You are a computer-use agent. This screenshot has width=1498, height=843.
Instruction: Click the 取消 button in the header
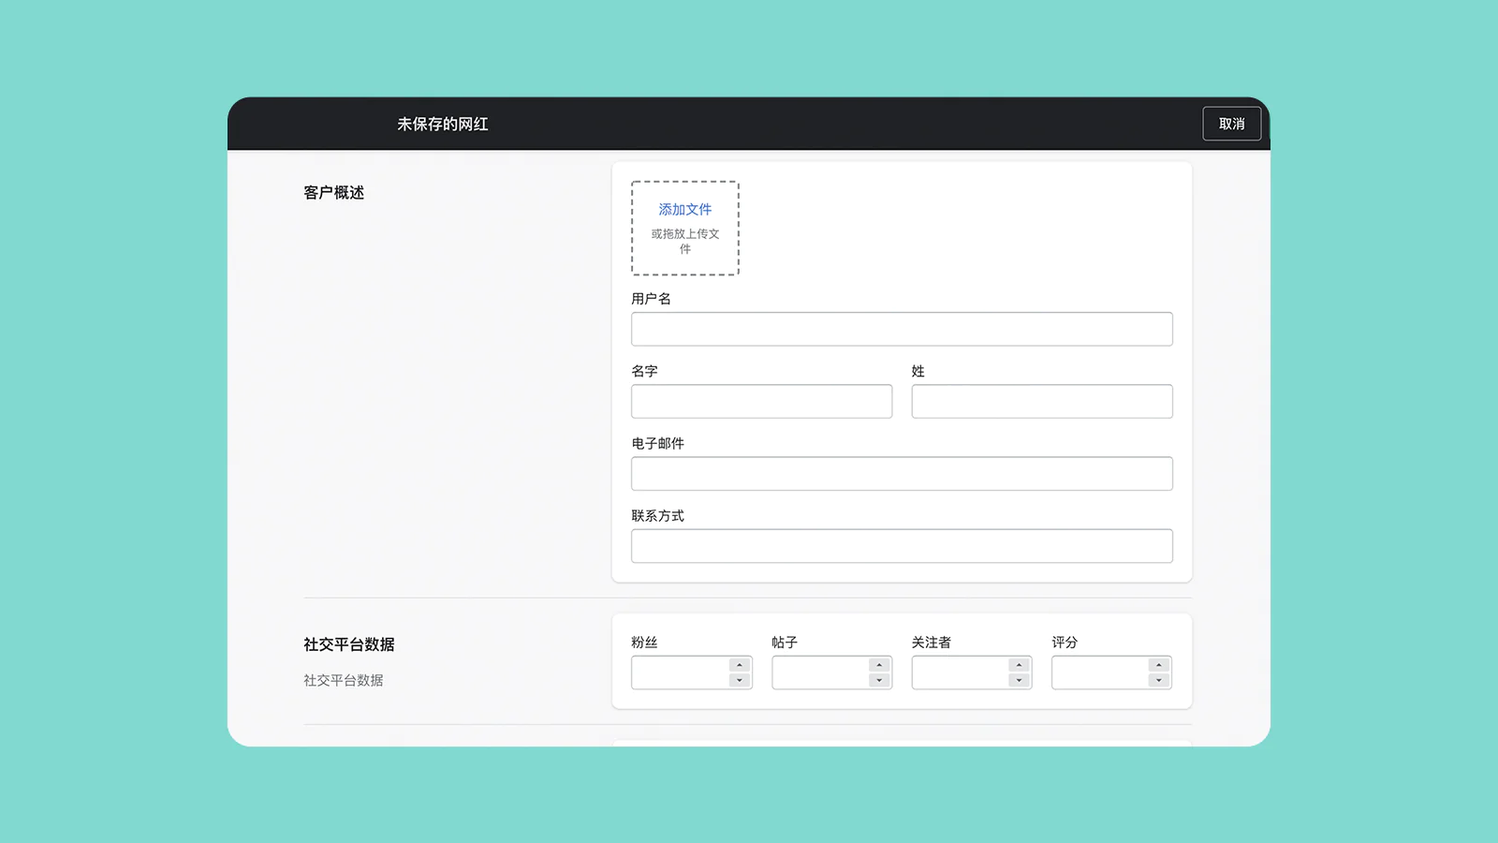click(x=1231, y=124)
